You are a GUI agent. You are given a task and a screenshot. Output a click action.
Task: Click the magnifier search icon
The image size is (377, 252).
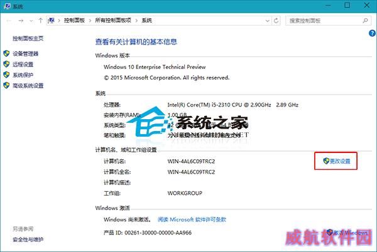[x=365, y=21]
